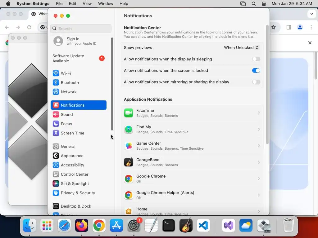
Task: Open Siri & Spotlight settings
Action: 79,184
